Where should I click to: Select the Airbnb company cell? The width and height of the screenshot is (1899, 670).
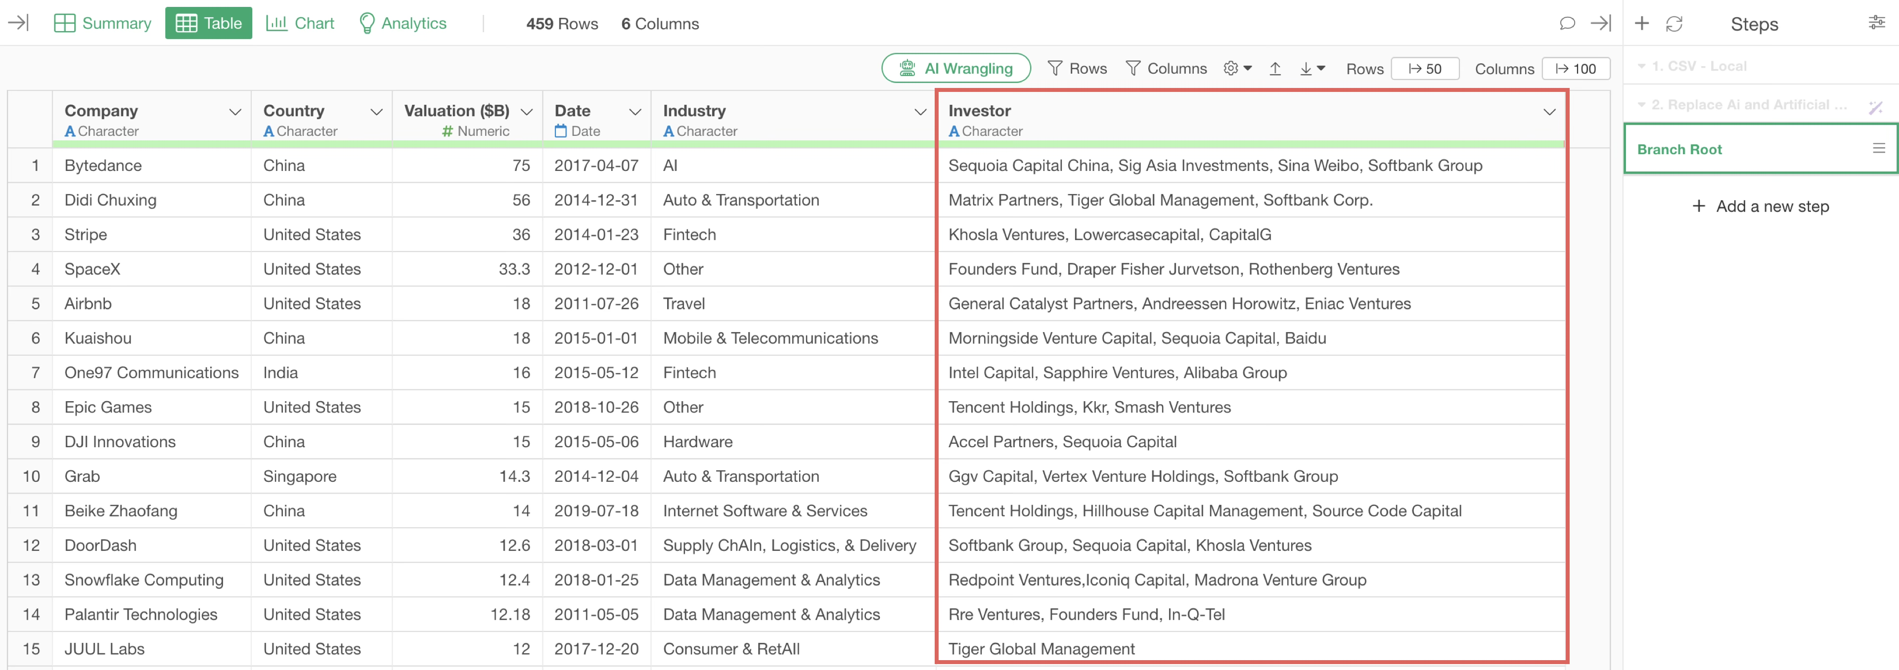152,304
